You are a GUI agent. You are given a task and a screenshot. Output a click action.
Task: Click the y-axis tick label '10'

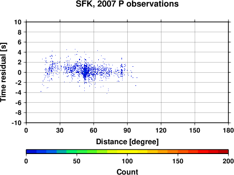[18, 22]
